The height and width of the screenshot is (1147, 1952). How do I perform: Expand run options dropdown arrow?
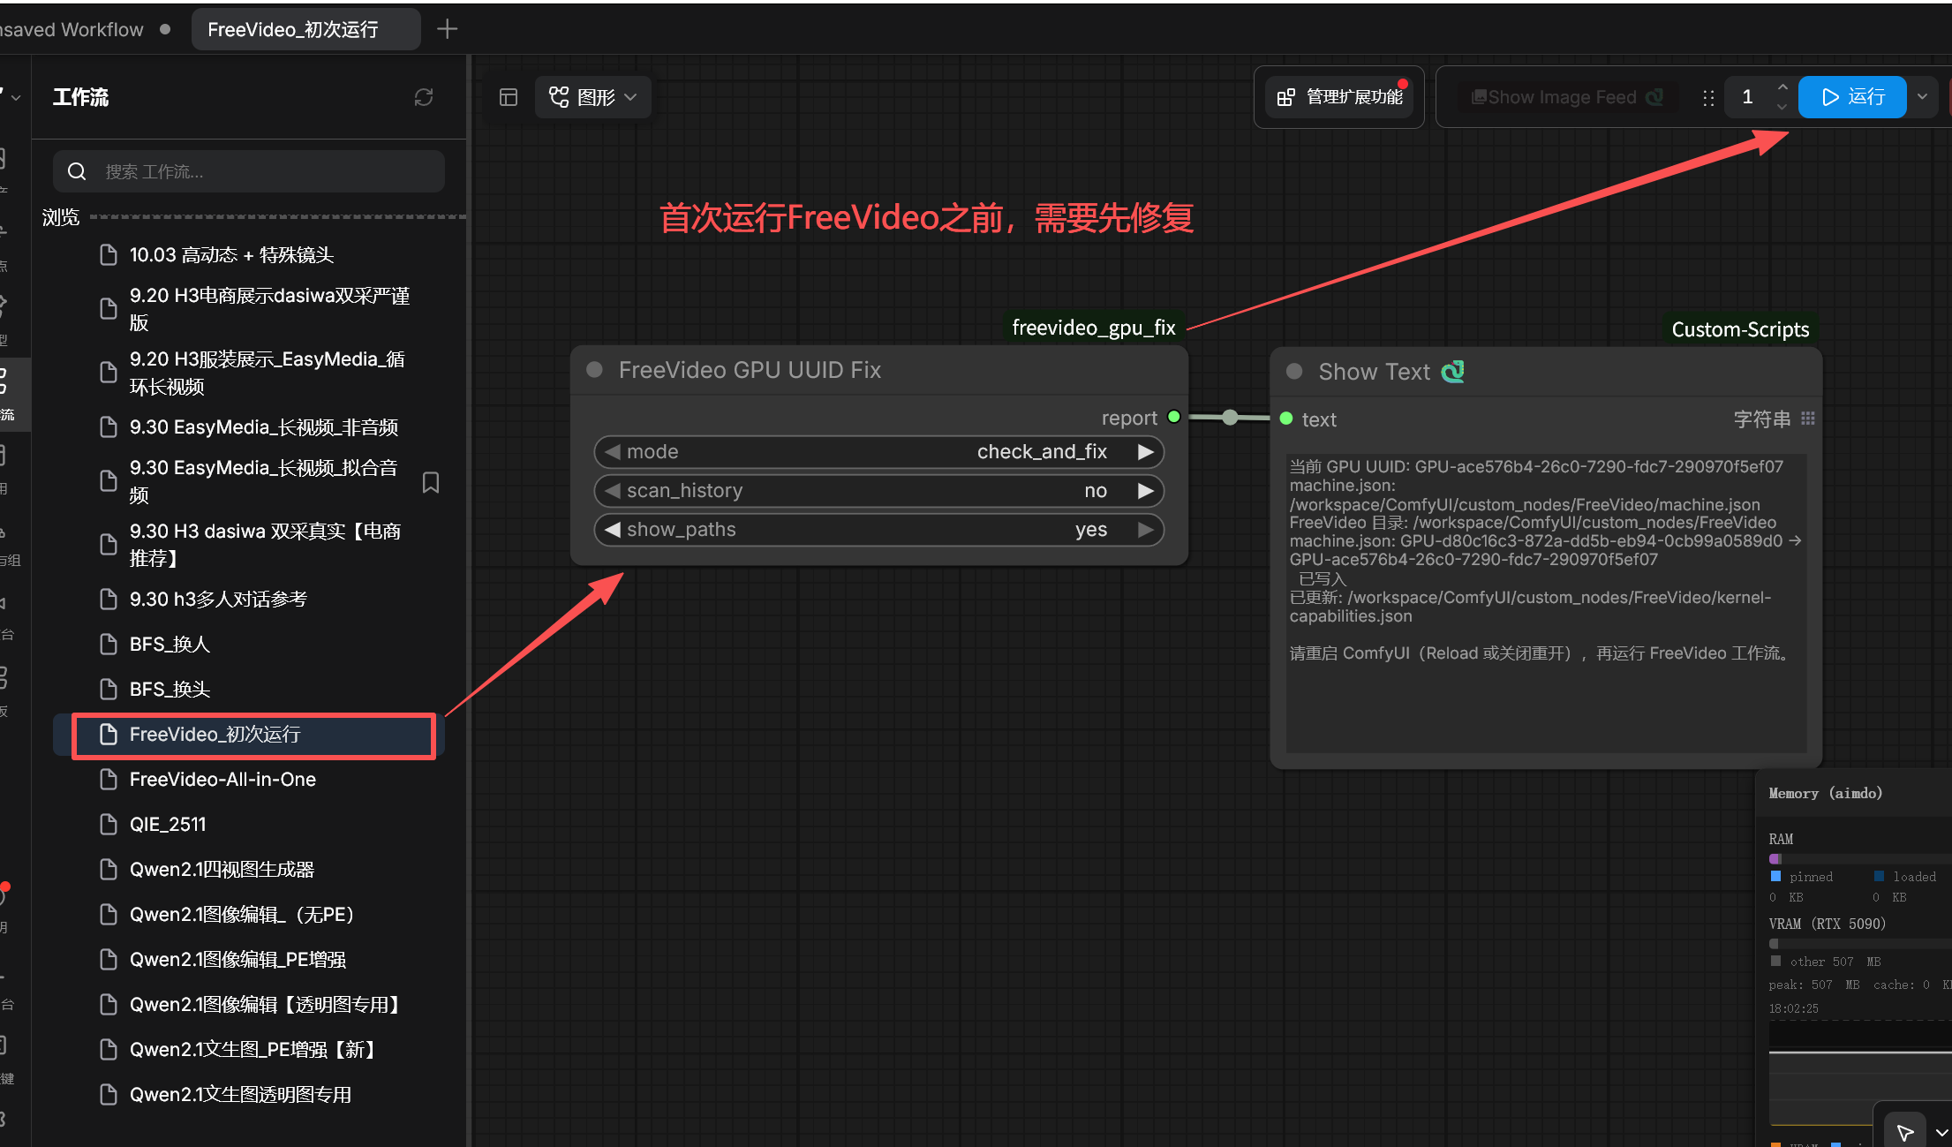(x=1922, y=97)
